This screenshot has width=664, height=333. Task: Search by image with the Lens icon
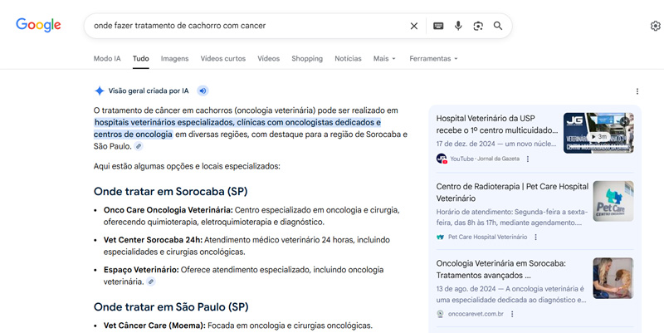tap(478, 26)
